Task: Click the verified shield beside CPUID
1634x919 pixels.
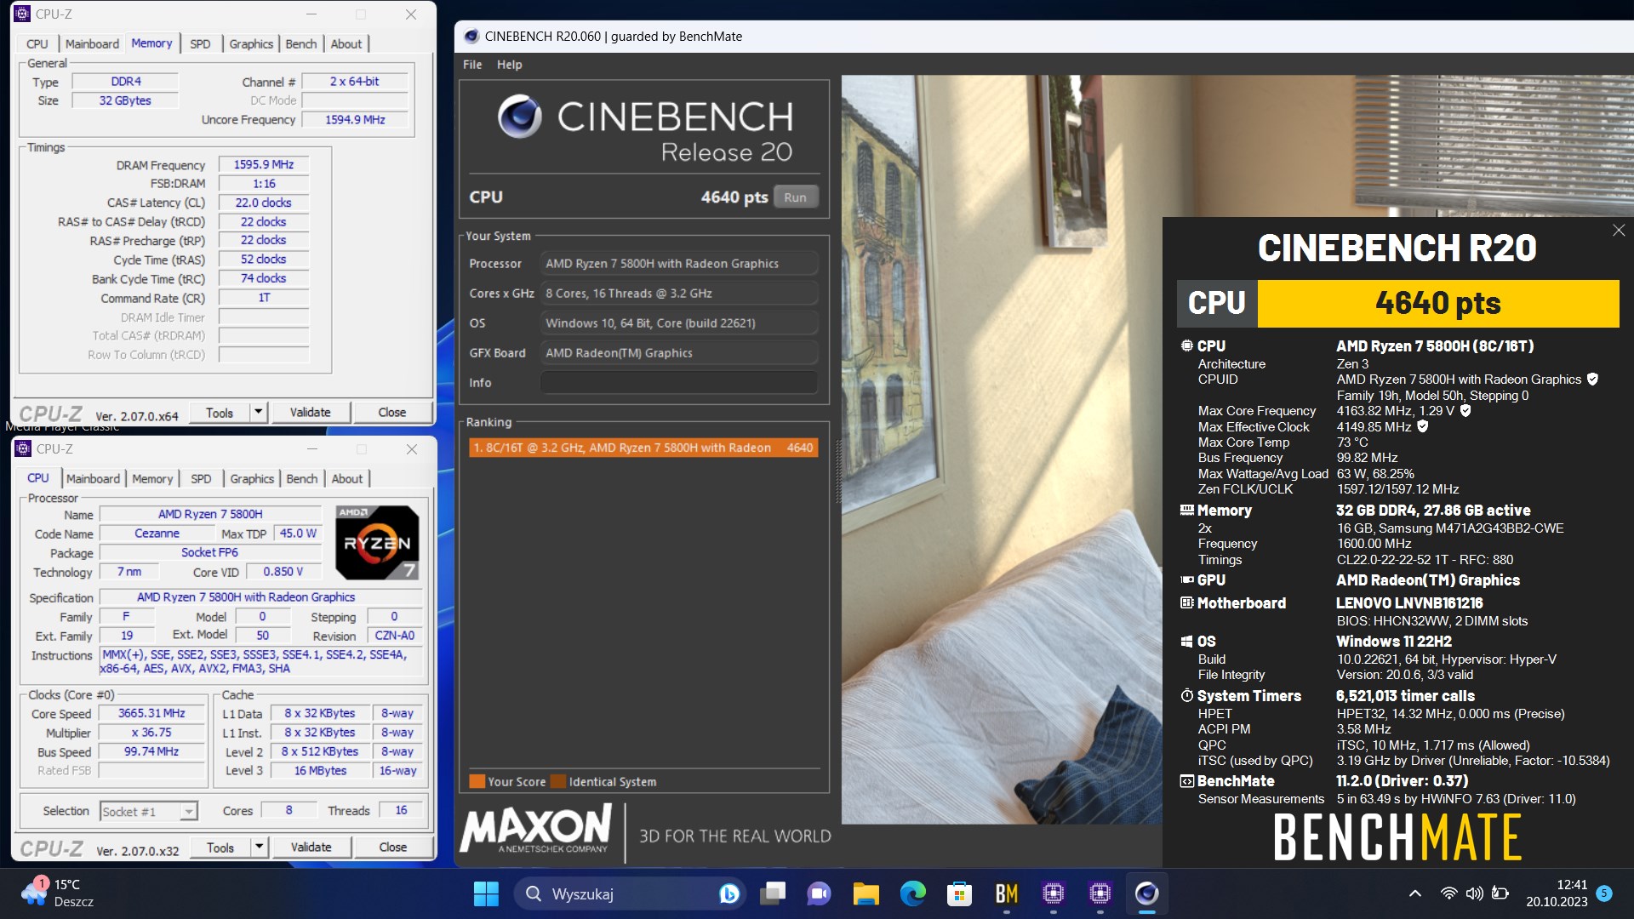Action: 1592,380
